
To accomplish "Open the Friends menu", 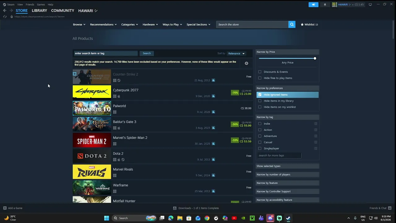I will coord(30,5).
